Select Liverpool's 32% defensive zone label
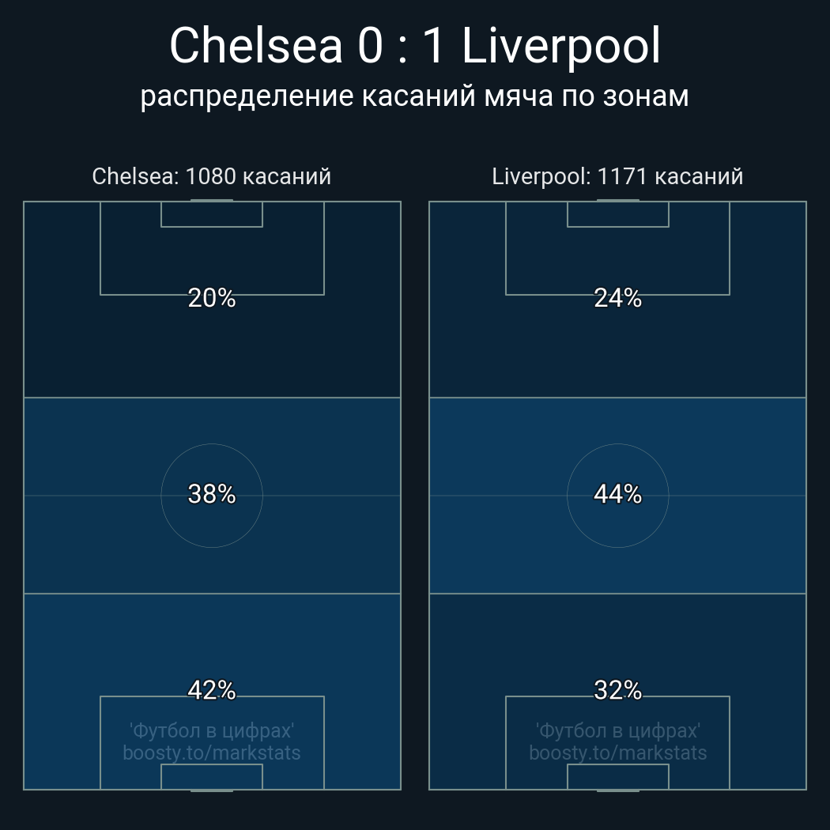The width and height of the screenshot is (830, 830). [x=617, y=690]
